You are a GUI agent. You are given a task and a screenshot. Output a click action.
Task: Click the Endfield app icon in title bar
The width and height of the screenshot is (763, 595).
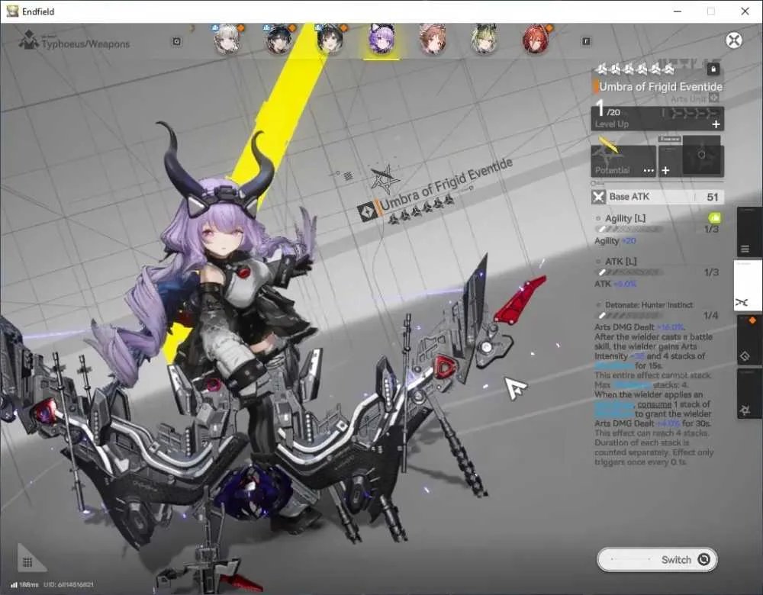coord(12,11)
